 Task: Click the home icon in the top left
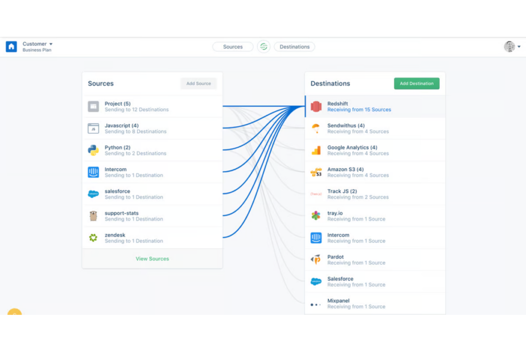(x=11, y=46)
